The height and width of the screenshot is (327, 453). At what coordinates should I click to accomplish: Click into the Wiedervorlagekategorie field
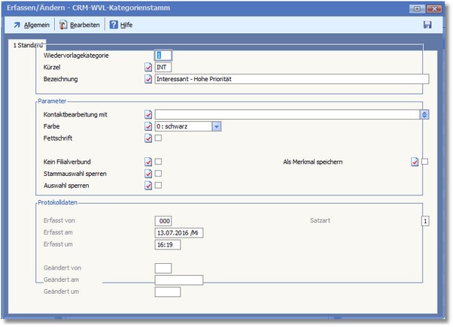coord(163,55)
